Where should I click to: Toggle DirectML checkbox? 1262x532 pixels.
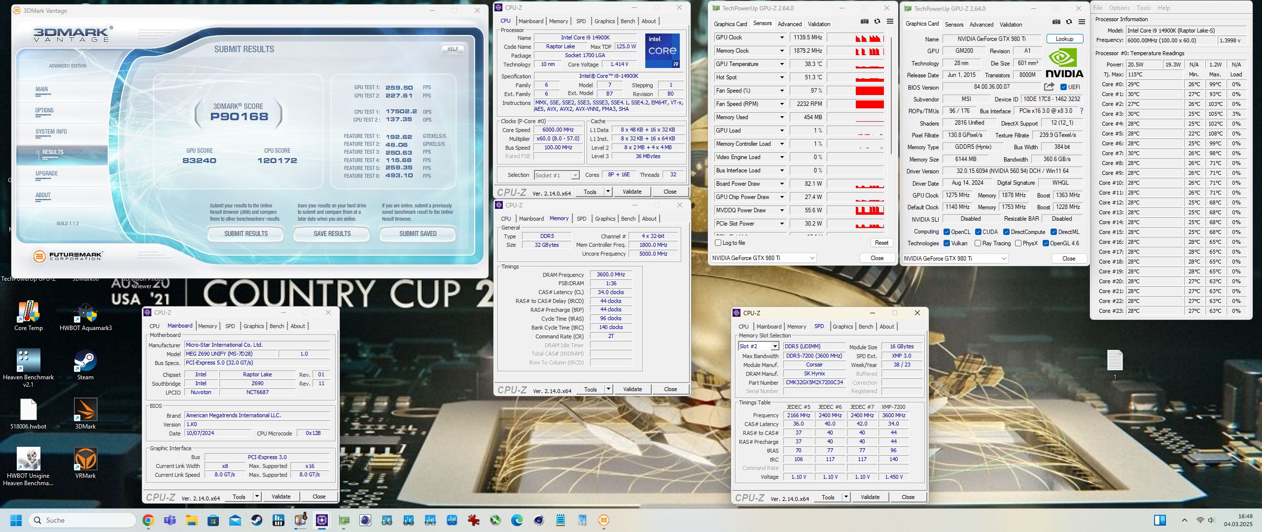[1053, 232]
